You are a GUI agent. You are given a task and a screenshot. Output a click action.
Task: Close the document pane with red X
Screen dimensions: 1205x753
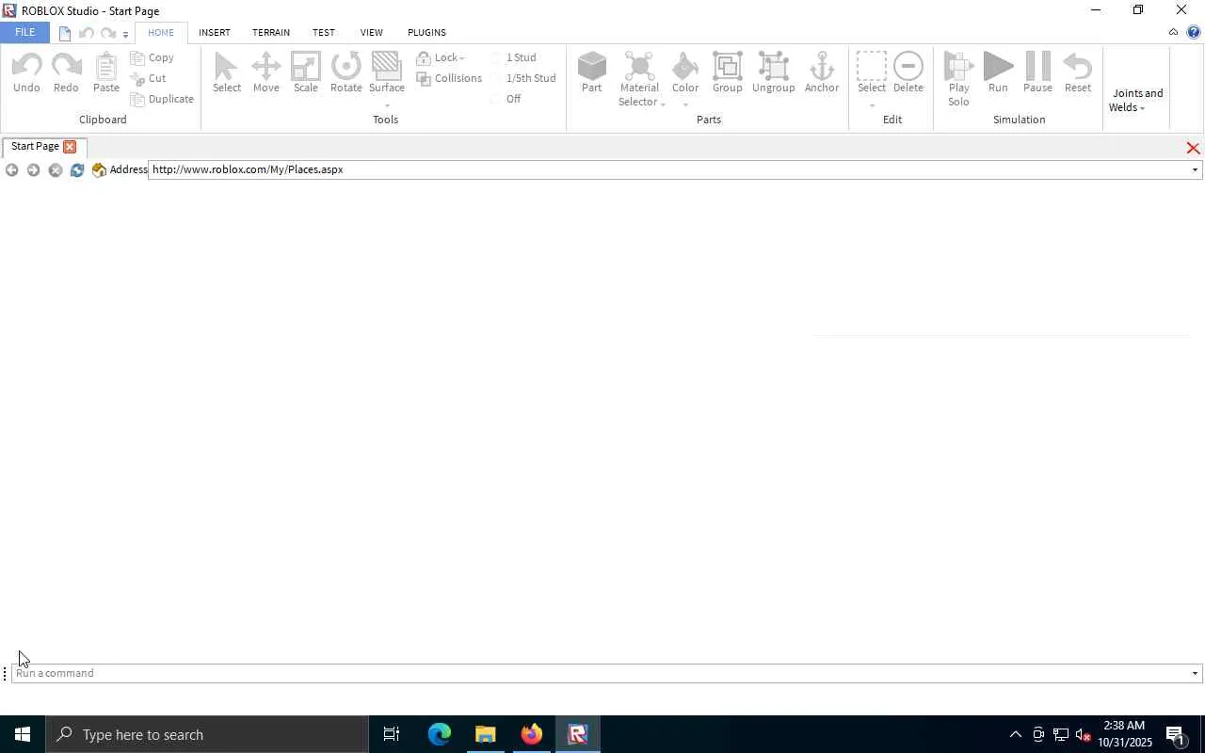pyautogui.click(x=1193, y=149)
